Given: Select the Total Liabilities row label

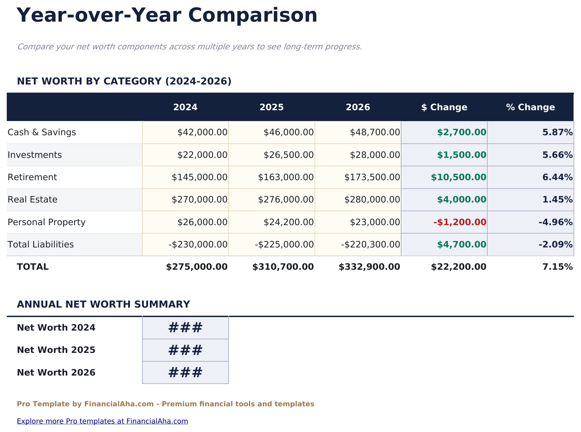Looking at the screenshot, I should [x=41, y=244].
